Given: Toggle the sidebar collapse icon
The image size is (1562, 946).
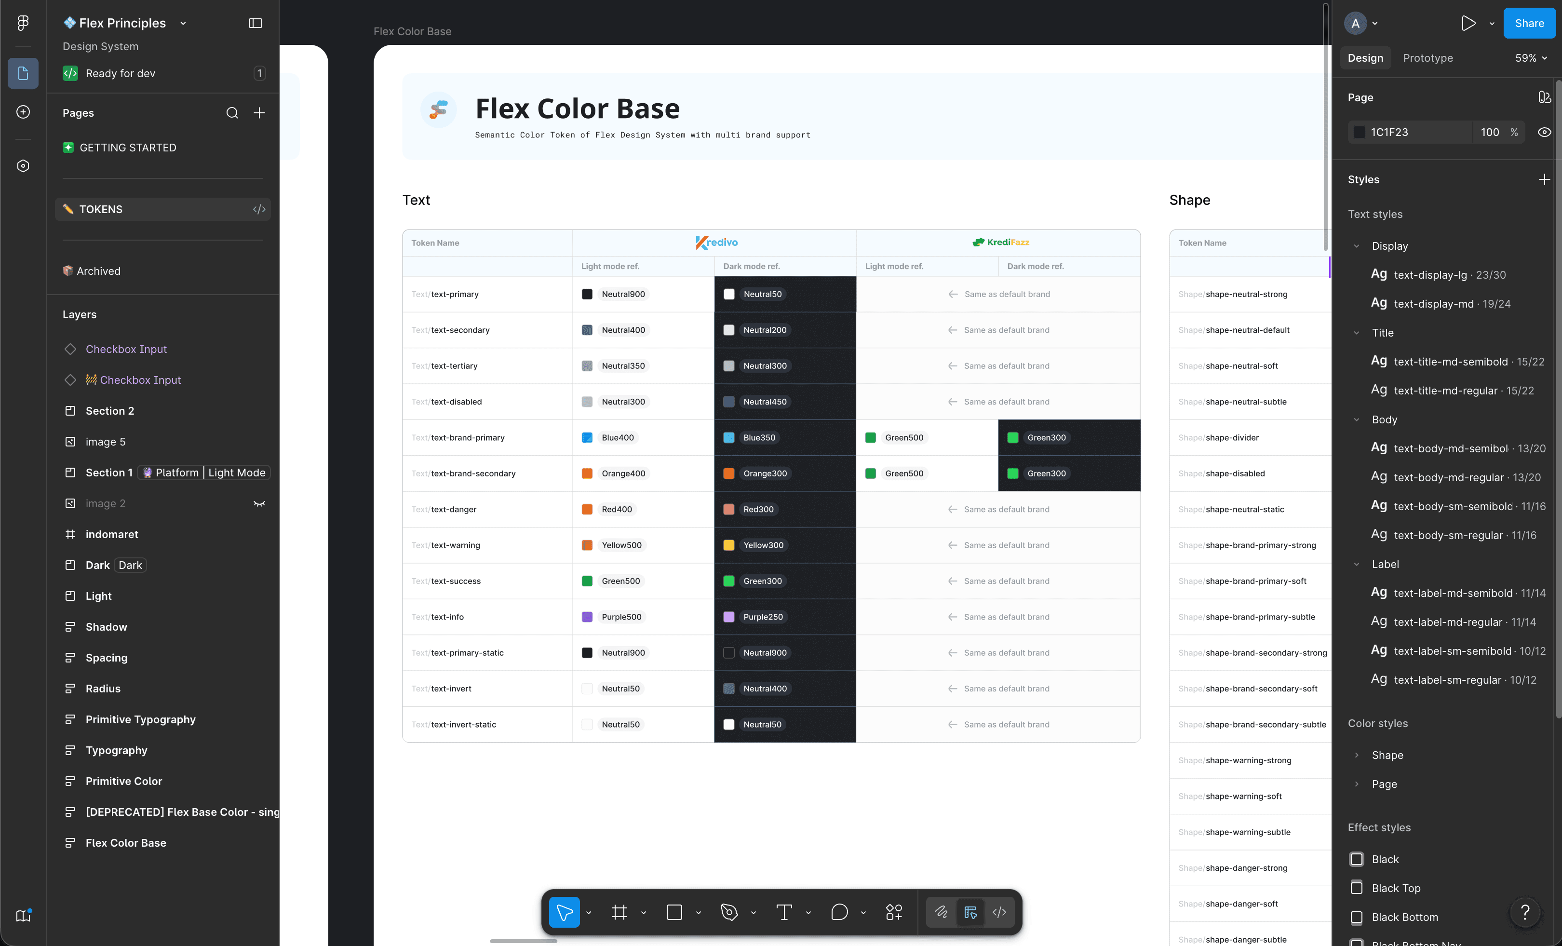Looking at the screenshot, I should (x=256, y=23).
